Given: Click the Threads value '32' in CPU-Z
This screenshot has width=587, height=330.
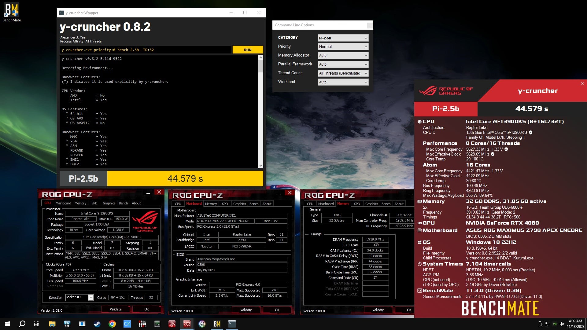Looking at the screenshot, I should (151, 297).
